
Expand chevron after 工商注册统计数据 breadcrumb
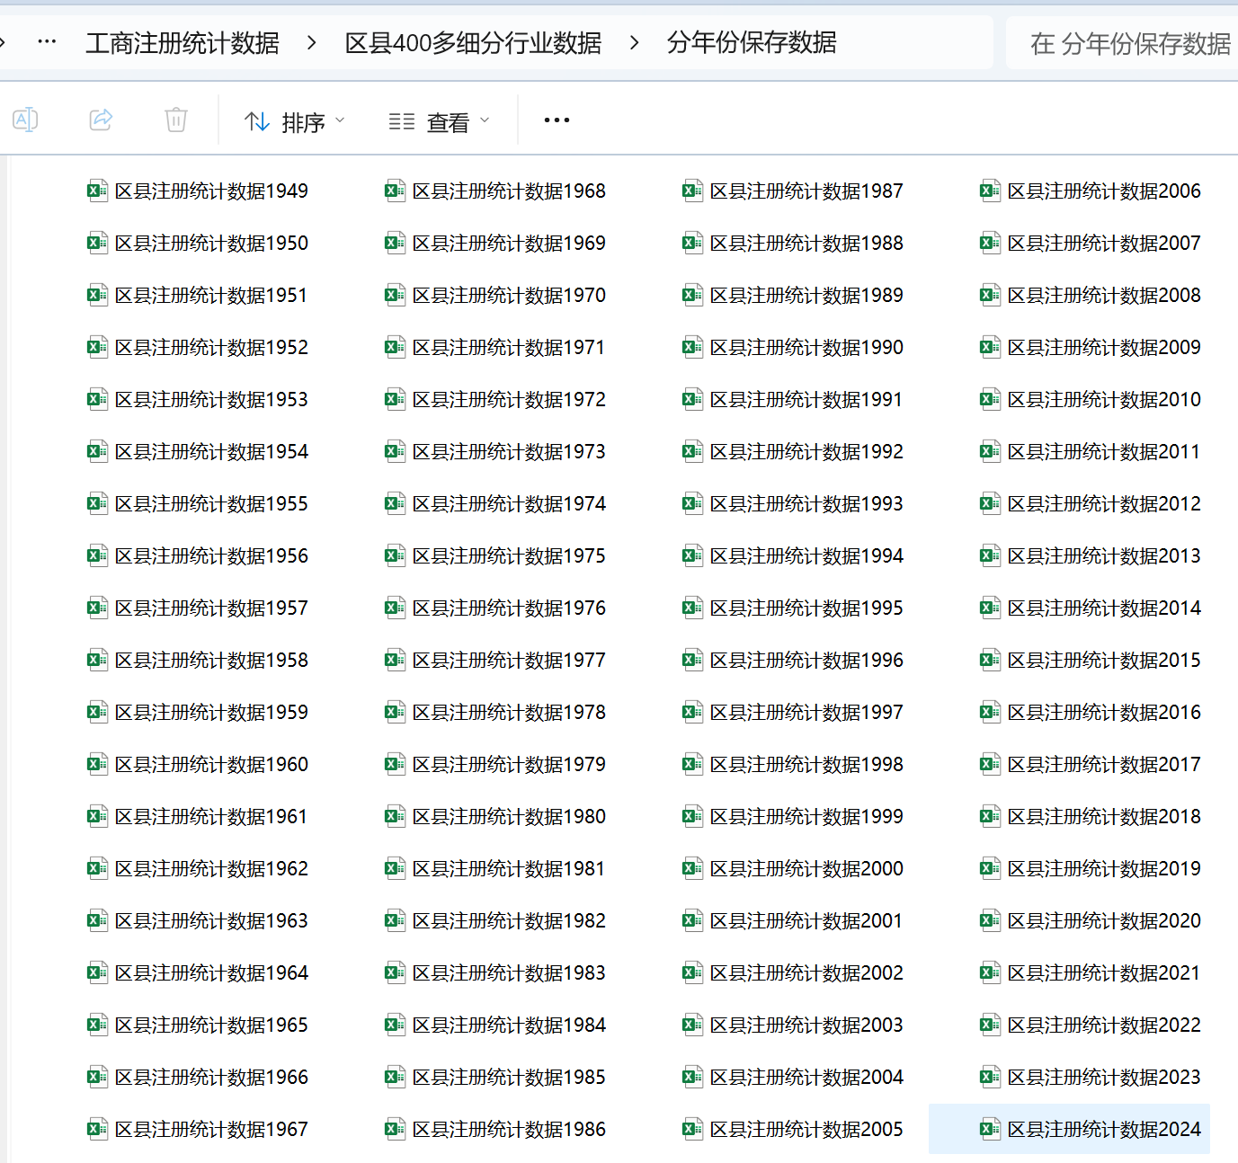click(x=312, y=42)
